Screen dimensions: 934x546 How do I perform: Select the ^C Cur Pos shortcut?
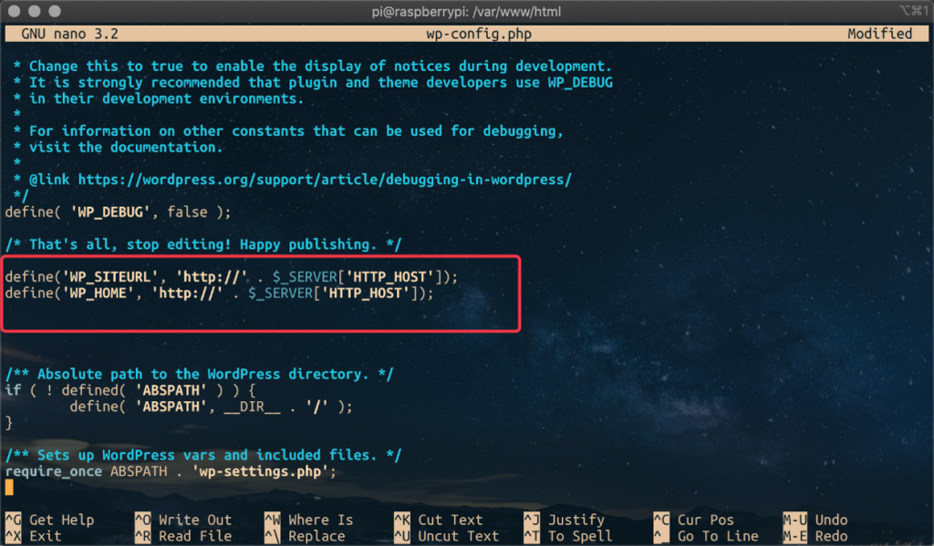point(694,520)
